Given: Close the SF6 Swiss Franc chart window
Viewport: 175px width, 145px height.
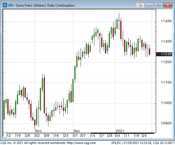Looking at the screenshot, I should coord(168,5).
